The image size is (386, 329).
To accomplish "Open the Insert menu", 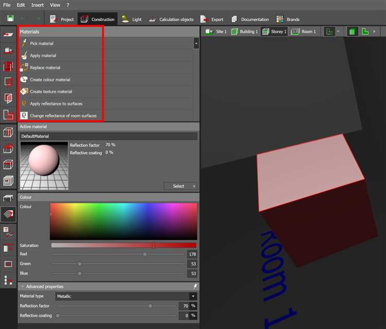I will pyautogui.click(x=38, y=5).
